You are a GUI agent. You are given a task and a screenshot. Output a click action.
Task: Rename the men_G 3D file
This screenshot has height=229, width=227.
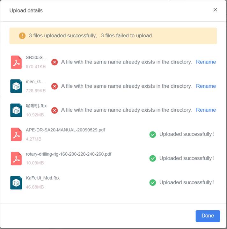point(206,86)
